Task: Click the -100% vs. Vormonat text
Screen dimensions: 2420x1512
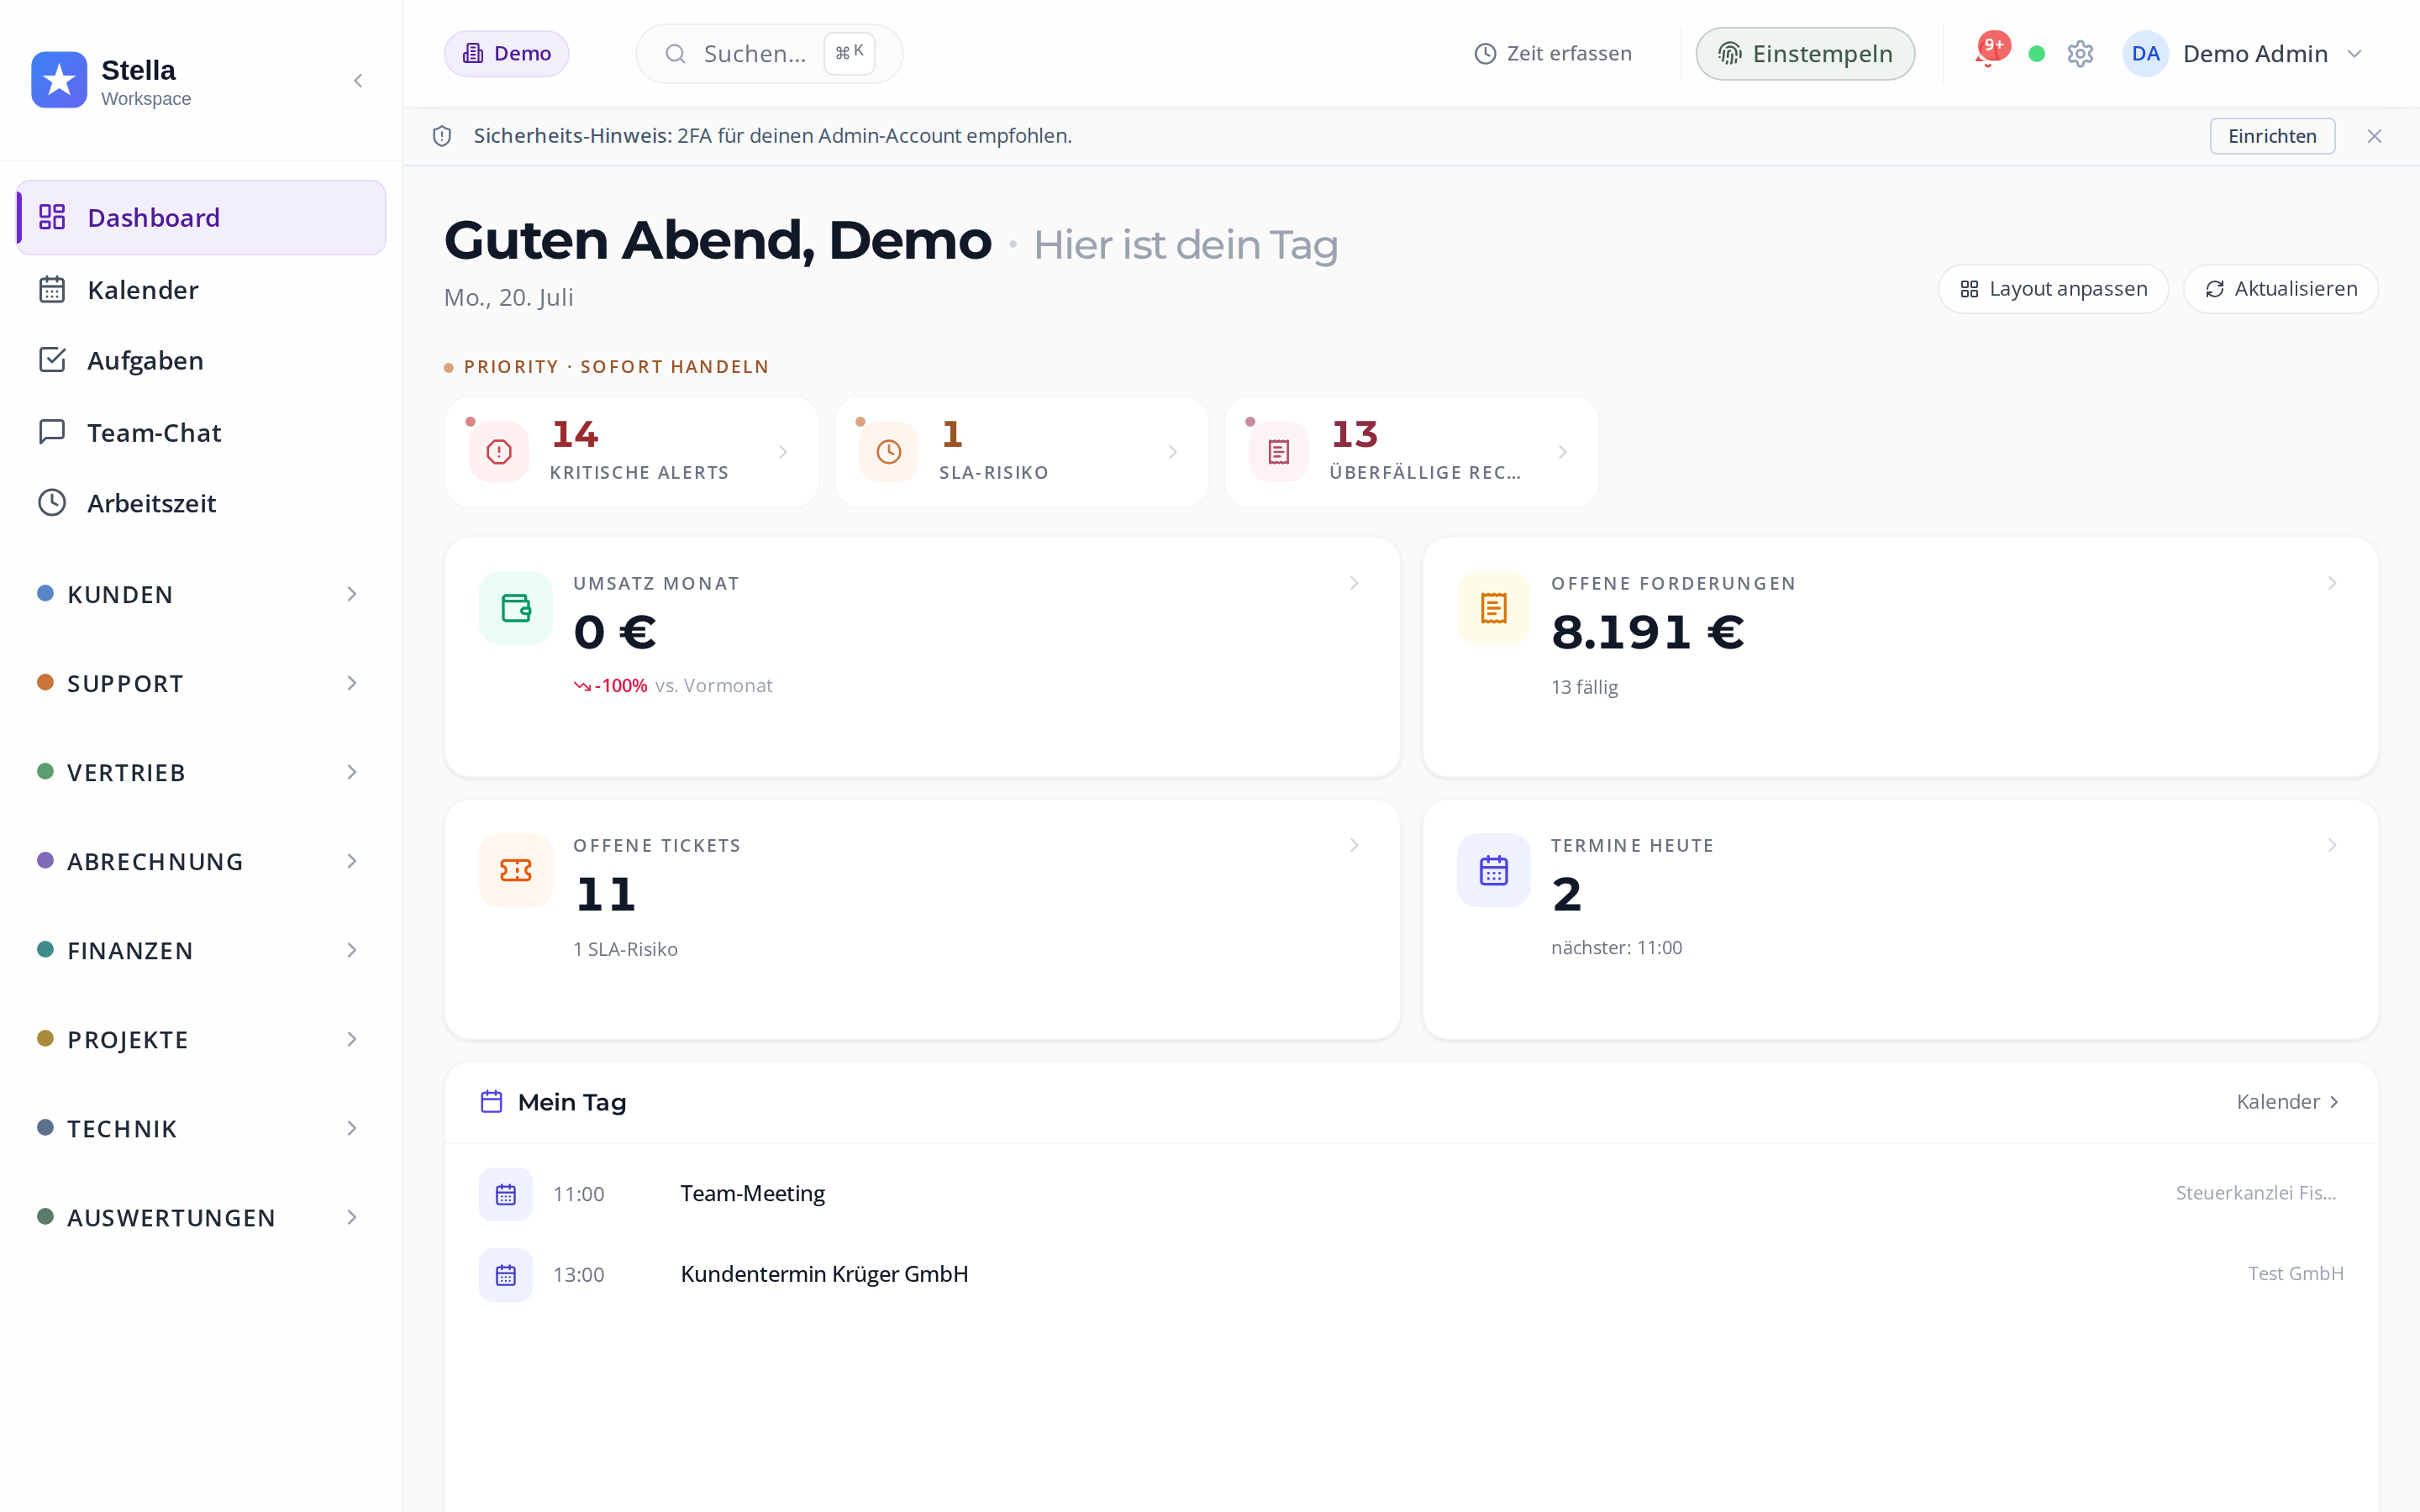Action: [673, 686]
